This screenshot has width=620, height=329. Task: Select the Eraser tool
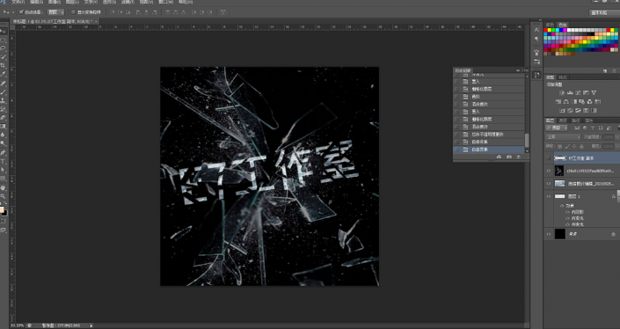[x=4, y=118]
